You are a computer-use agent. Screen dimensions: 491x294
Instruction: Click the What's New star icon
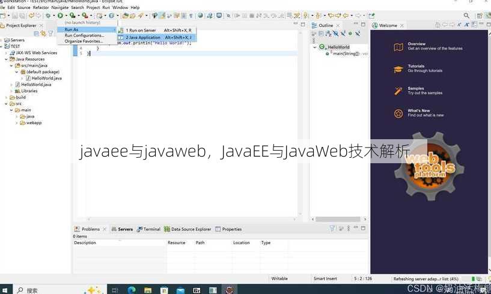(x=398, y=113)
